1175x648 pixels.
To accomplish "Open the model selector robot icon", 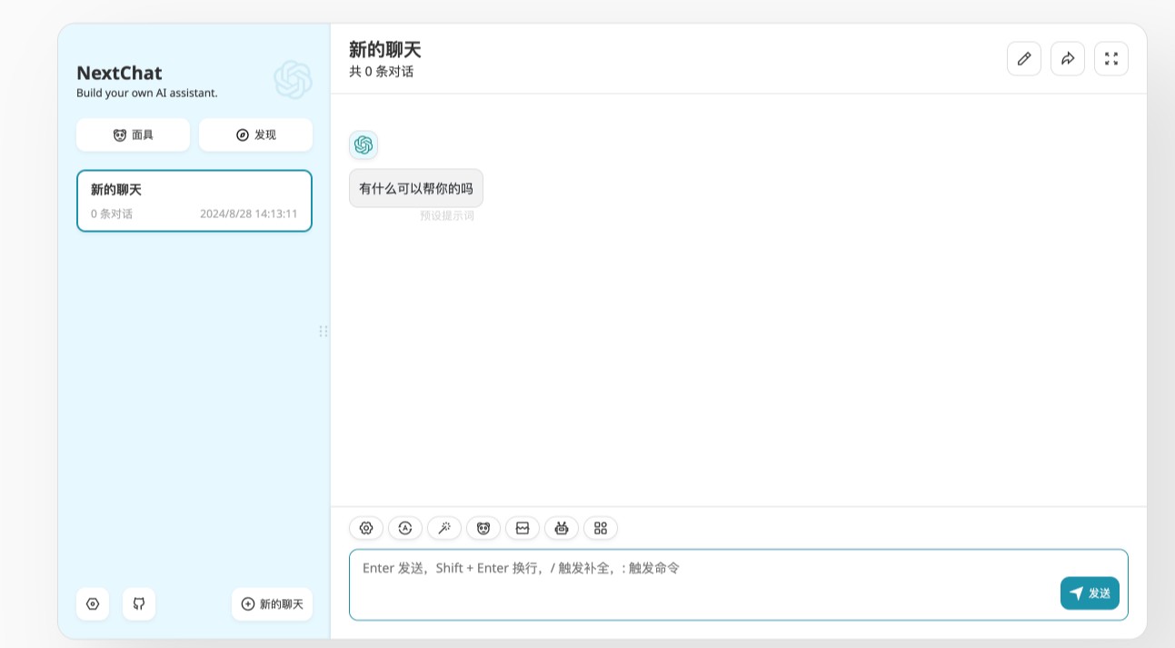I will (x=562, y=528).
